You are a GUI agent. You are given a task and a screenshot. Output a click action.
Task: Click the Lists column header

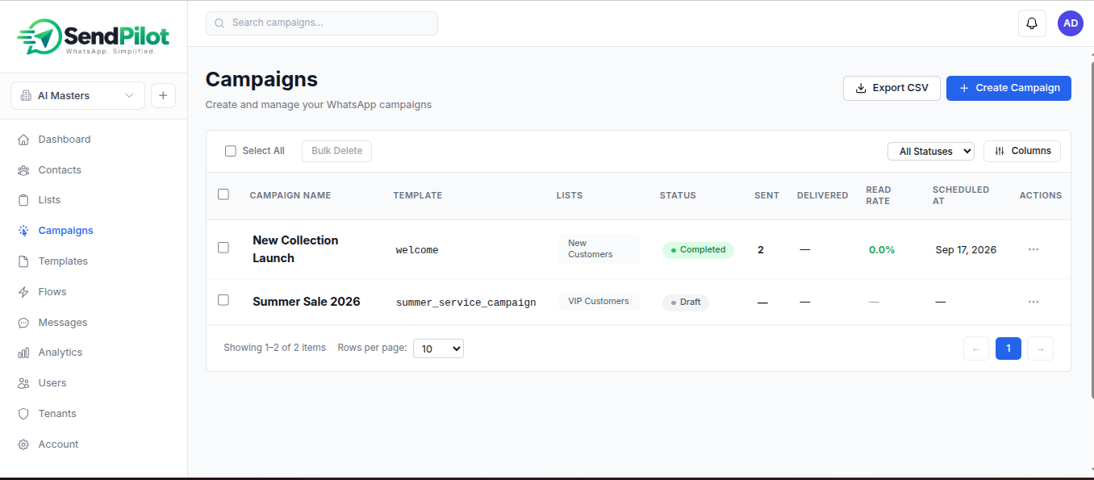coord(570,195)
